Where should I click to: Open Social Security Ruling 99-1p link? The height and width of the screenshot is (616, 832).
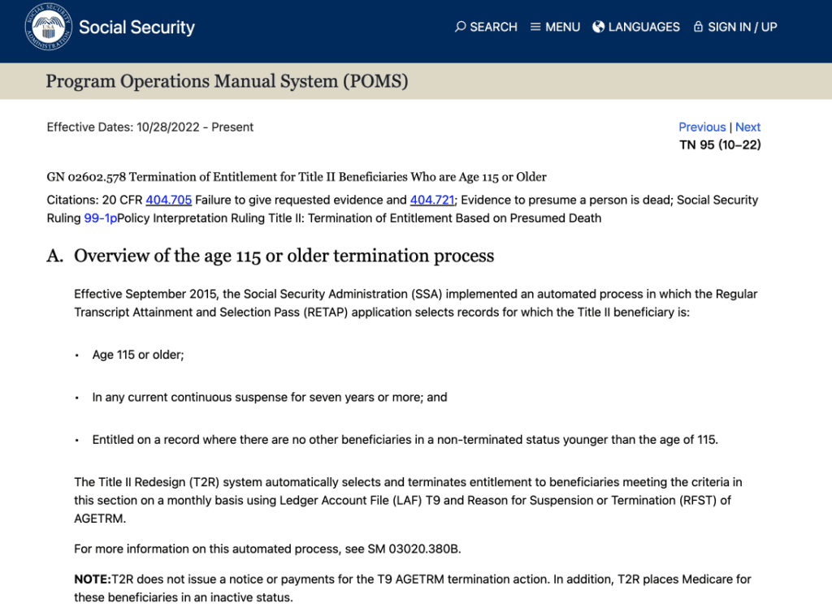(x=100, y=218)
